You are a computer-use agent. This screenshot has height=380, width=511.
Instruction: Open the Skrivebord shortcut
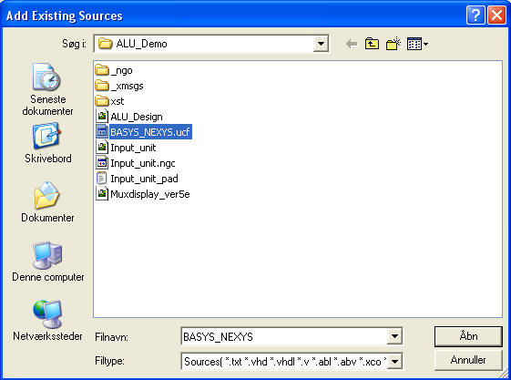47,143
